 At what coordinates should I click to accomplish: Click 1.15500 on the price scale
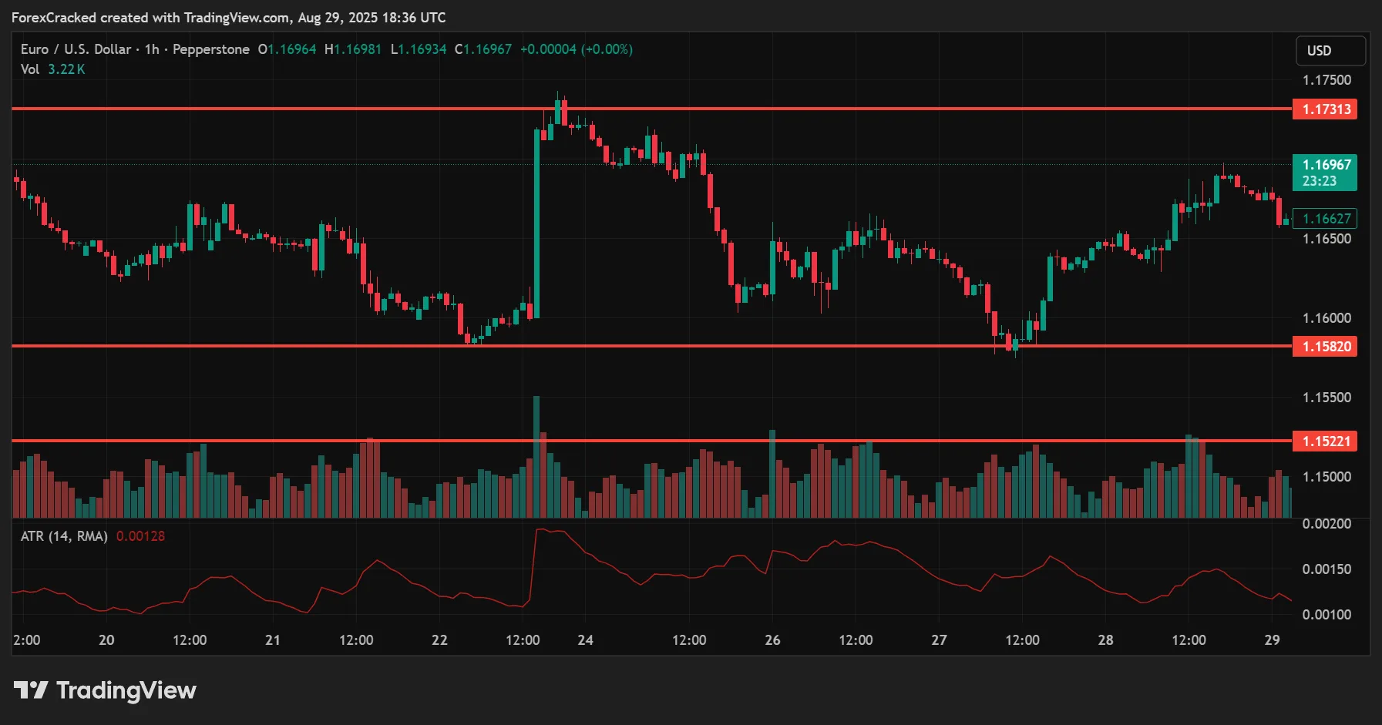tap(1327, 398)
